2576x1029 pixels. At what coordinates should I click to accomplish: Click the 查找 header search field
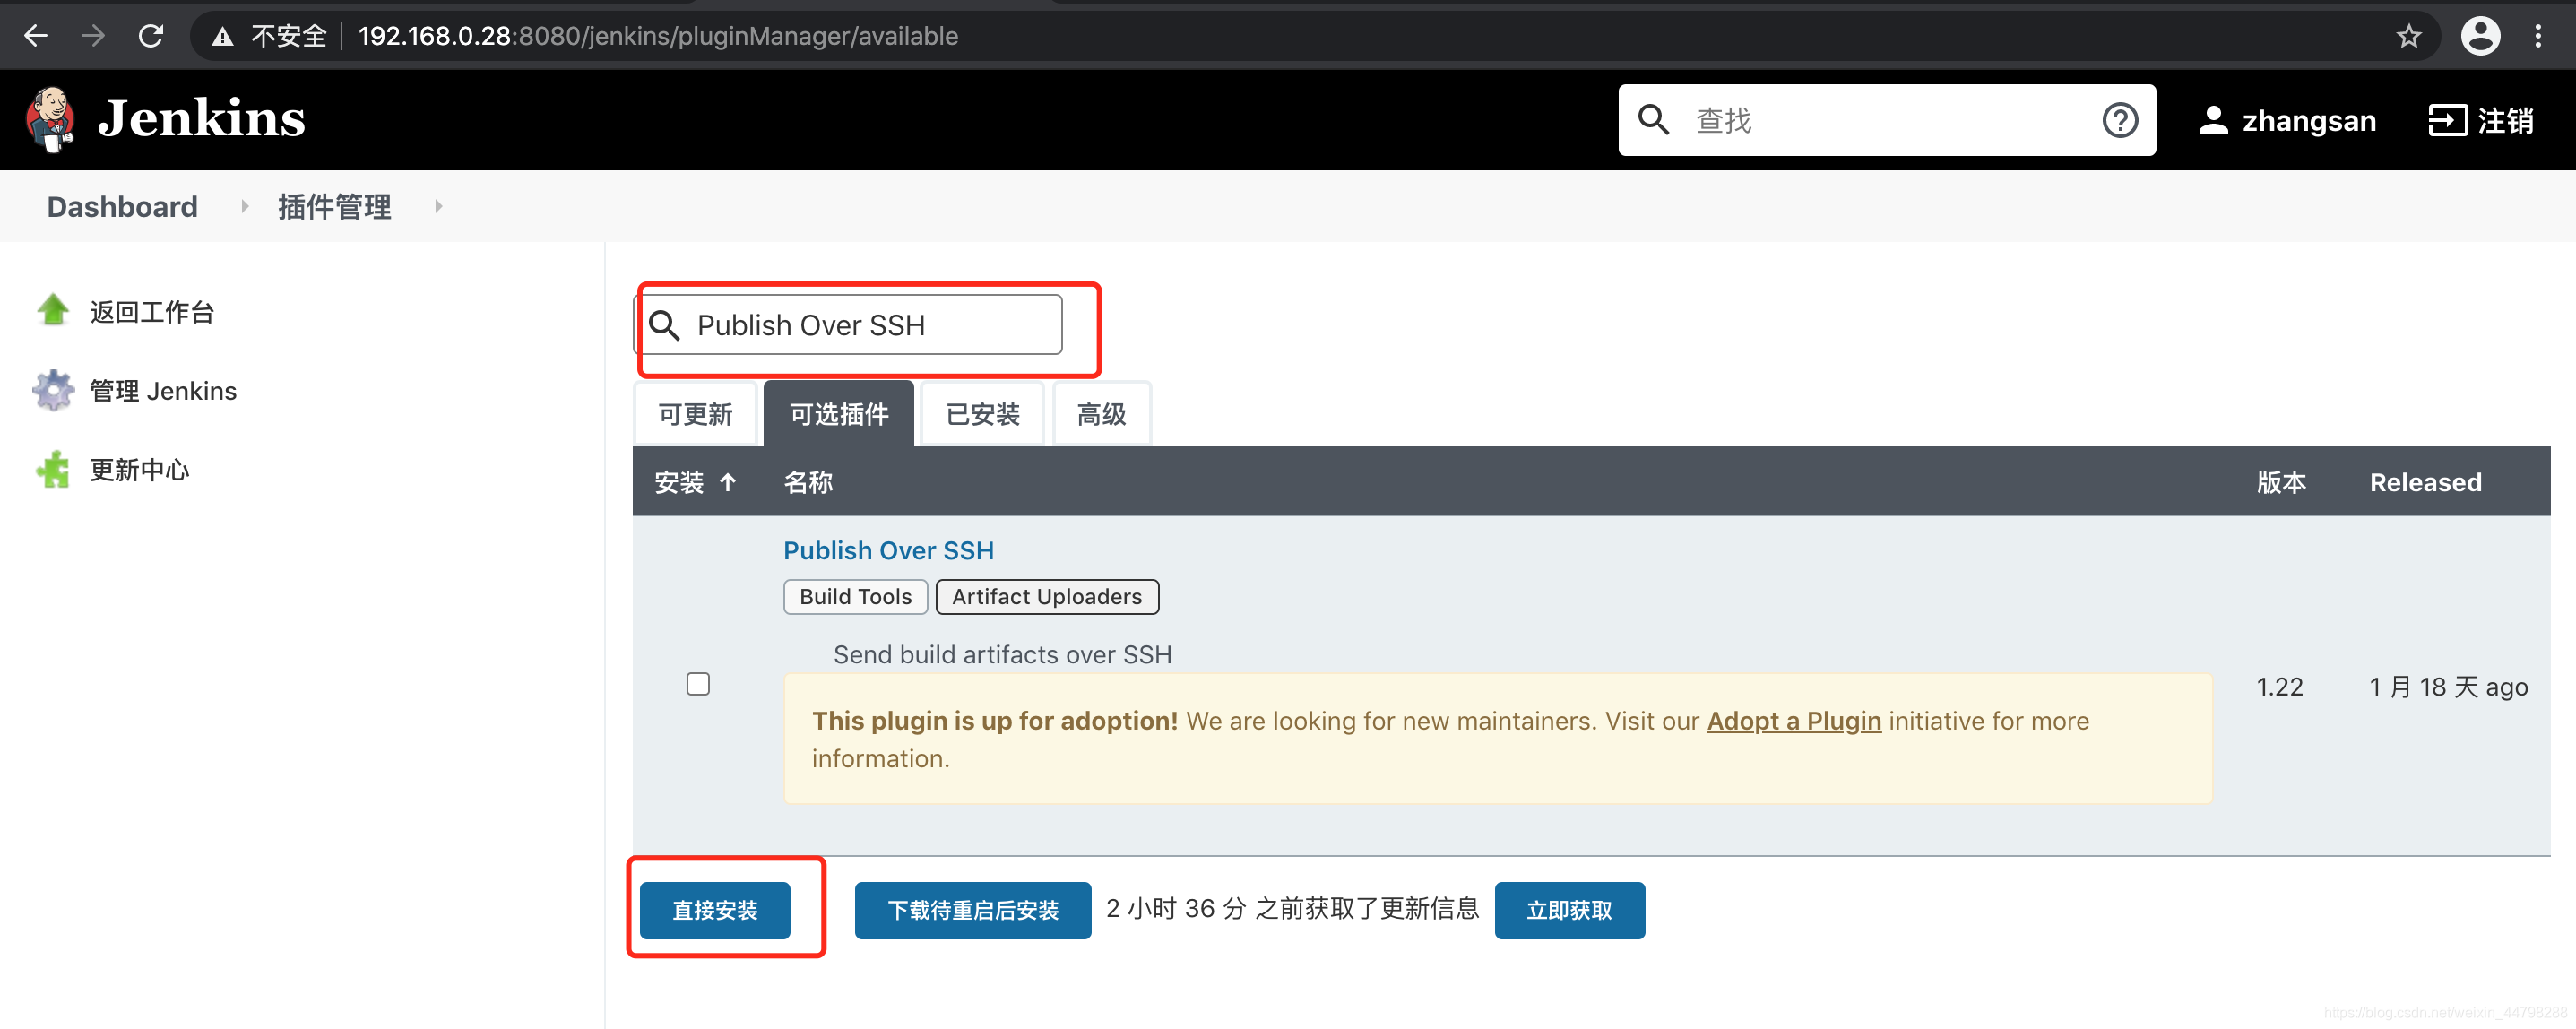(x=1887, y=120)
